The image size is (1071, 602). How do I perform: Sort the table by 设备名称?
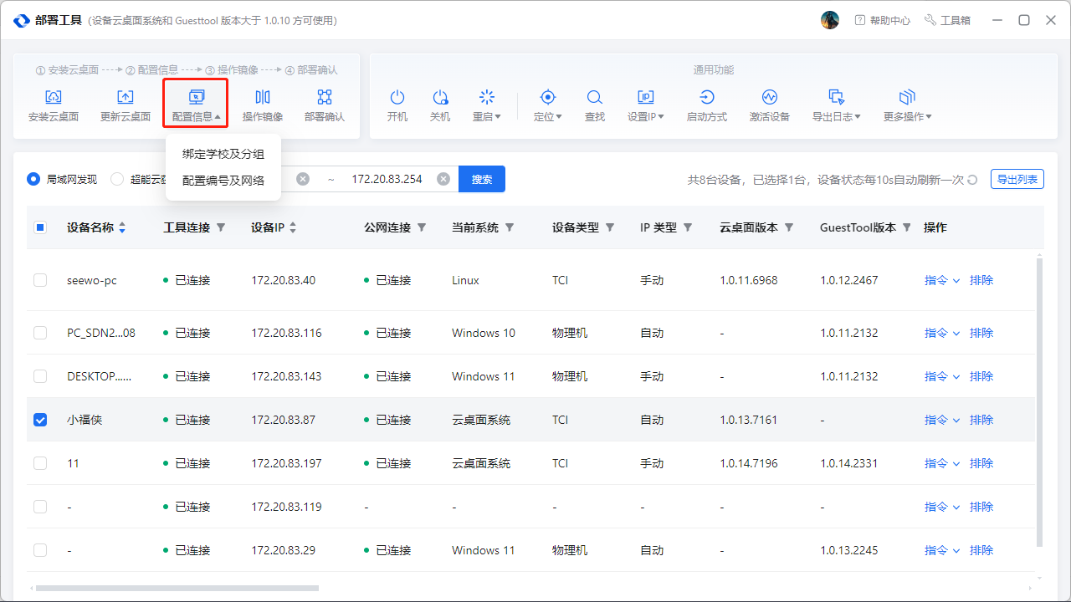pyautogui.click(x=122, y=227)
